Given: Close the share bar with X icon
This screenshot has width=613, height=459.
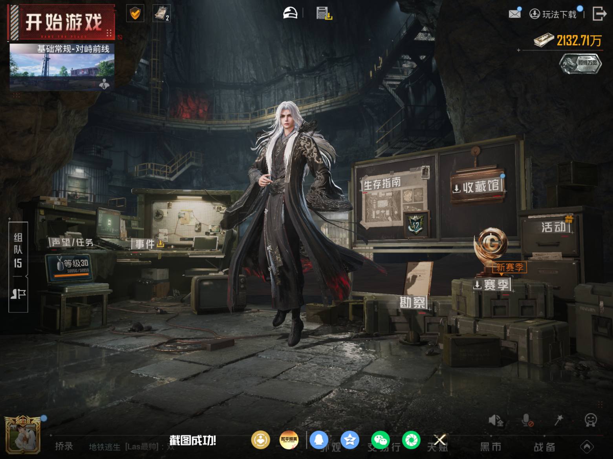Looking at the screenshot, I should pos(440,440).
